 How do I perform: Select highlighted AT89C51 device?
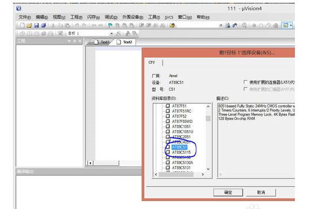point(179,147)
